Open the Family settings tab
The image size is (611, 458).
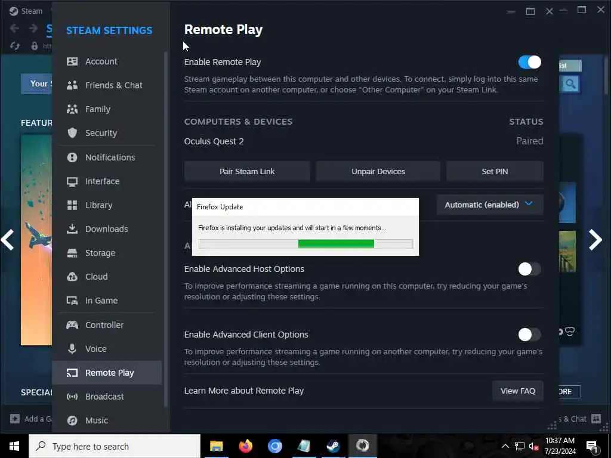107,109
